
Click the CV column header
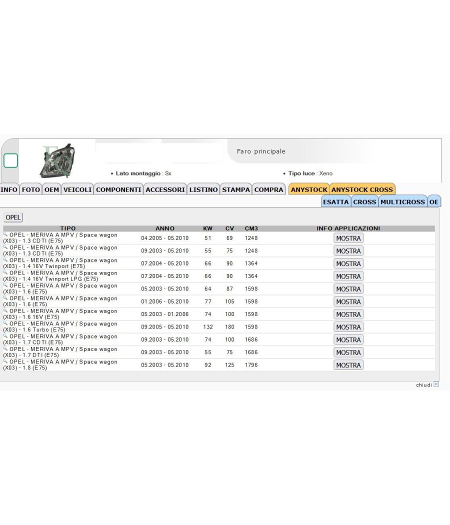(229, 228)
